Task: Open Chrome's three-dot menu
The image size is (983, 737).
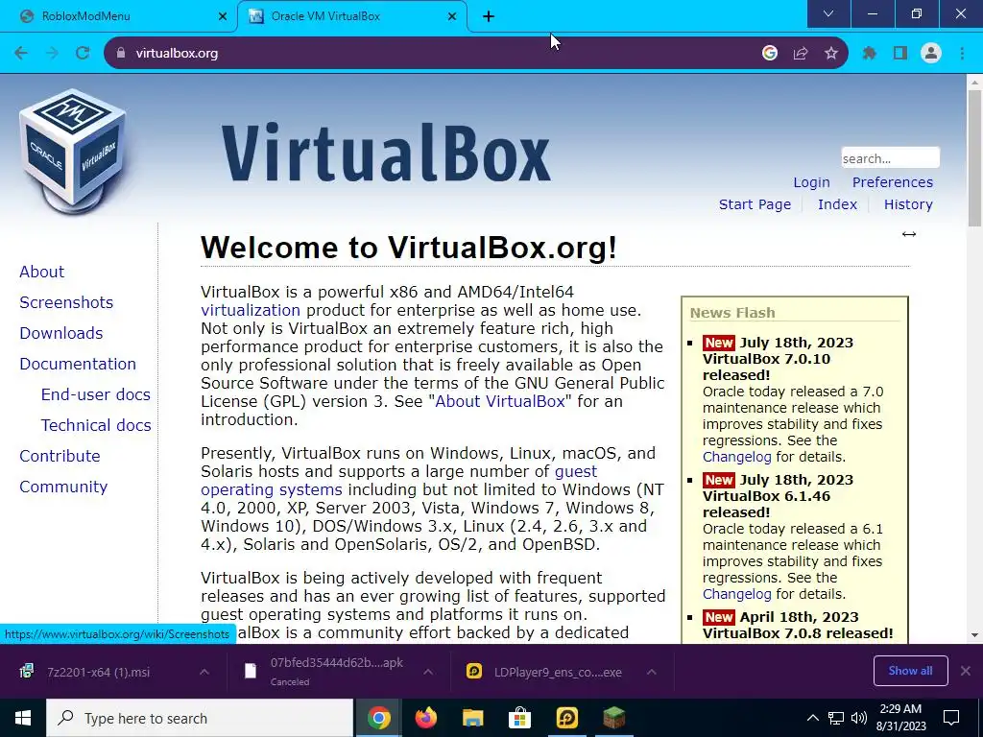Action: tap(962, 54)
